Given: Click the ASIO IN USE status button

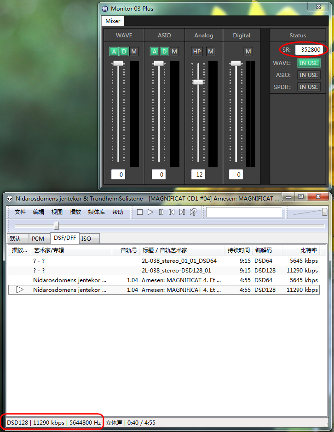Looking at the screenshot, I should pos(309,75).
